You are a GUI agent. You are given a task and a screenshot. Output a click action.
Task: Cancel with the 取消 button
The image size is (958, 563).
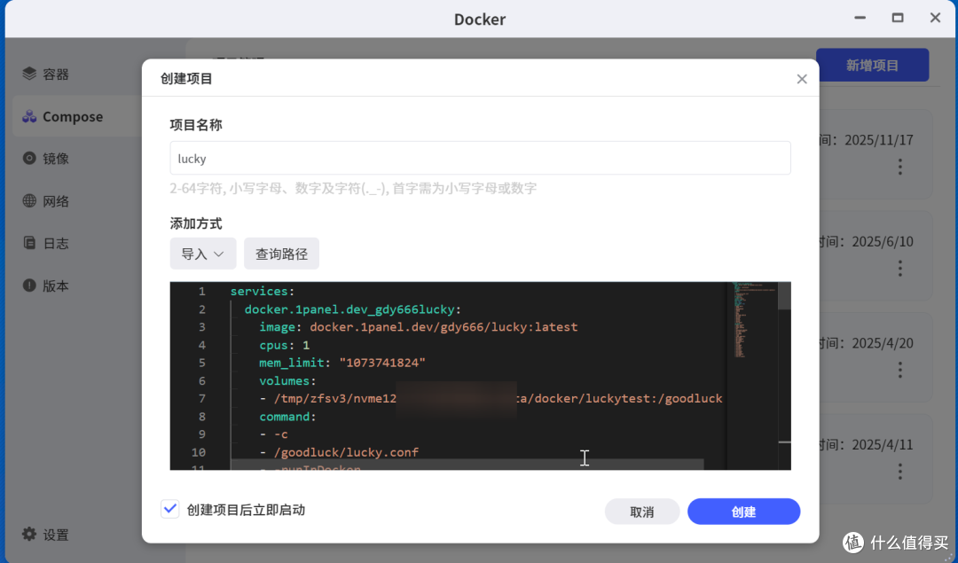point(641,511)
